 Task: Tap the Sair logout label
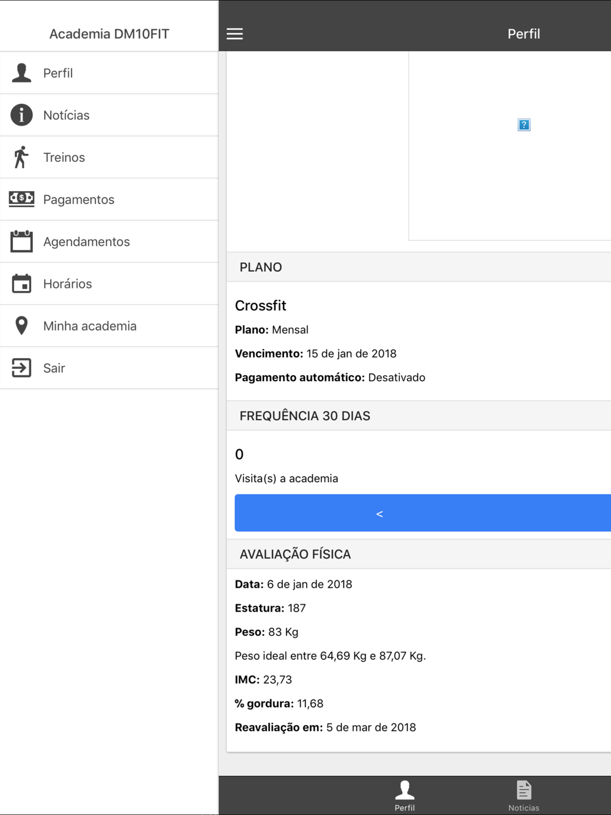[54, 368]
